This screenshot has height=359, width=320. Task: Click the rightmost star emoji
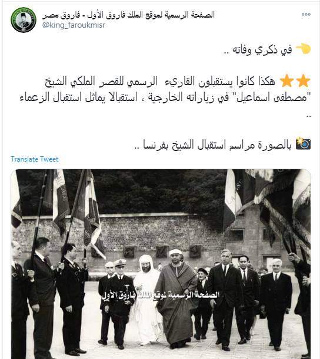click(x=304, y=81)
